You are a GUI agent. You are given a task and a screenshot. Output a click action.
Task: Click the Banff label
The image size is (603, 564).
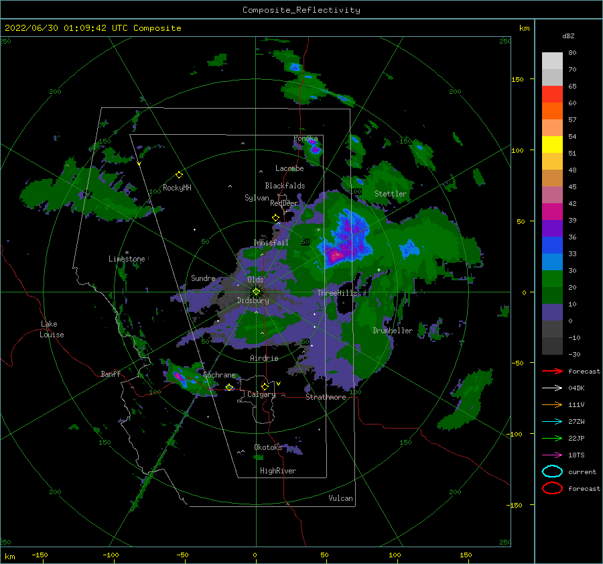(x=111, y=374)
